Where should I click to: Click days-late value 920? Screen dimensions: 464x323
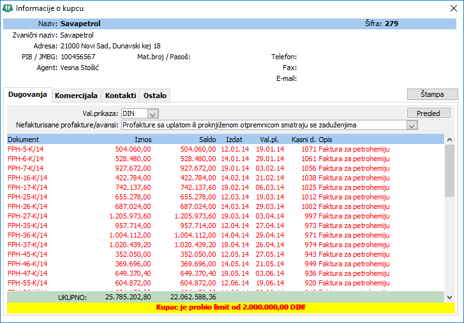click(x=310, y=283)
